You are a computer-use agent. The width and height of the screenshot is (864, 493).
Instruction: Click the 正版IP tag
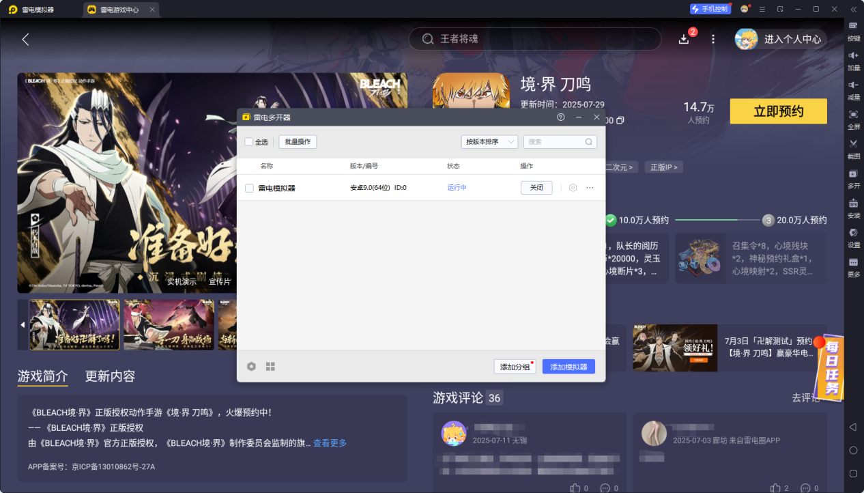point(663,167)
